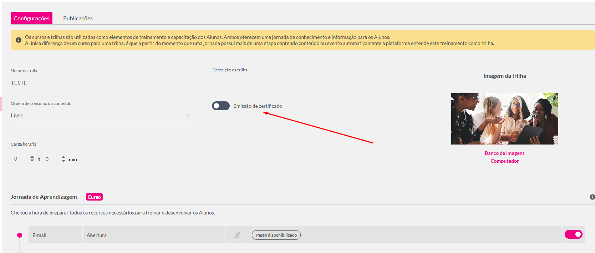
Task: Click the edit icon on Abertura step
Action: tap(237, 235)
